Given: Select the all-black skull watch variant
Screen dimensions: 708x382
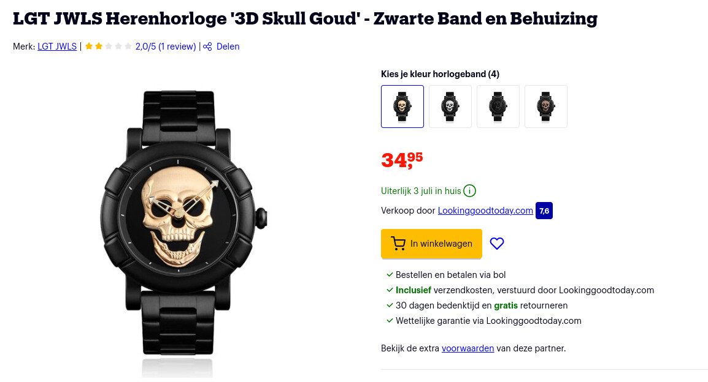Looking at the screenshot, I should [498, 107].
